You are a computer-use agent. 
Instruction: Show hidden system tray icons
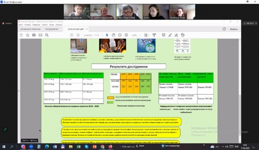coord(223,146)
